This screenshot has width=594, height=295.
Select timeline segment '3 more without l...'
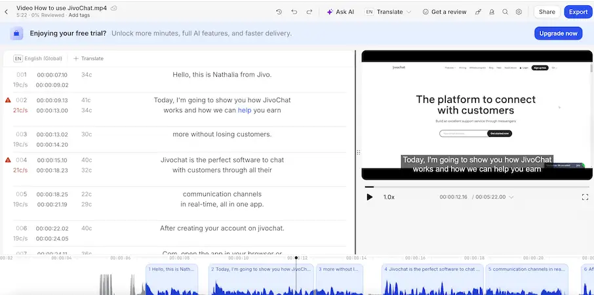(x=340, y=279)
